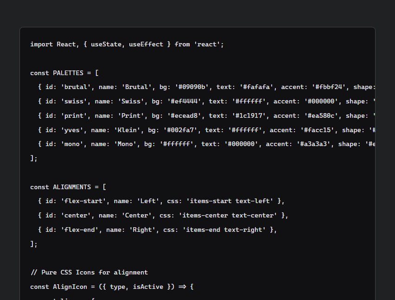Select the 'mono' palette code line
This screenshot has width=395, height=300.
point(207,144)
